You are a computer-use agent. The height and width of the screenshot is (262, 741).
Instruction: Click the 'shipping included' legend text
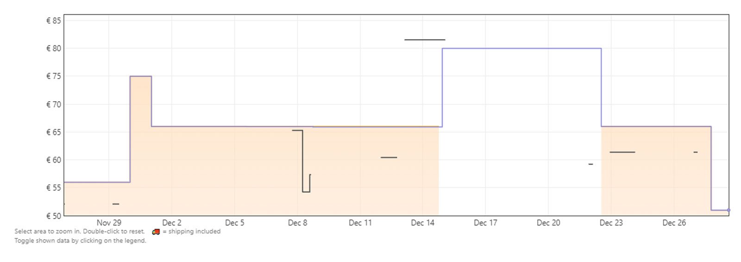191,232
